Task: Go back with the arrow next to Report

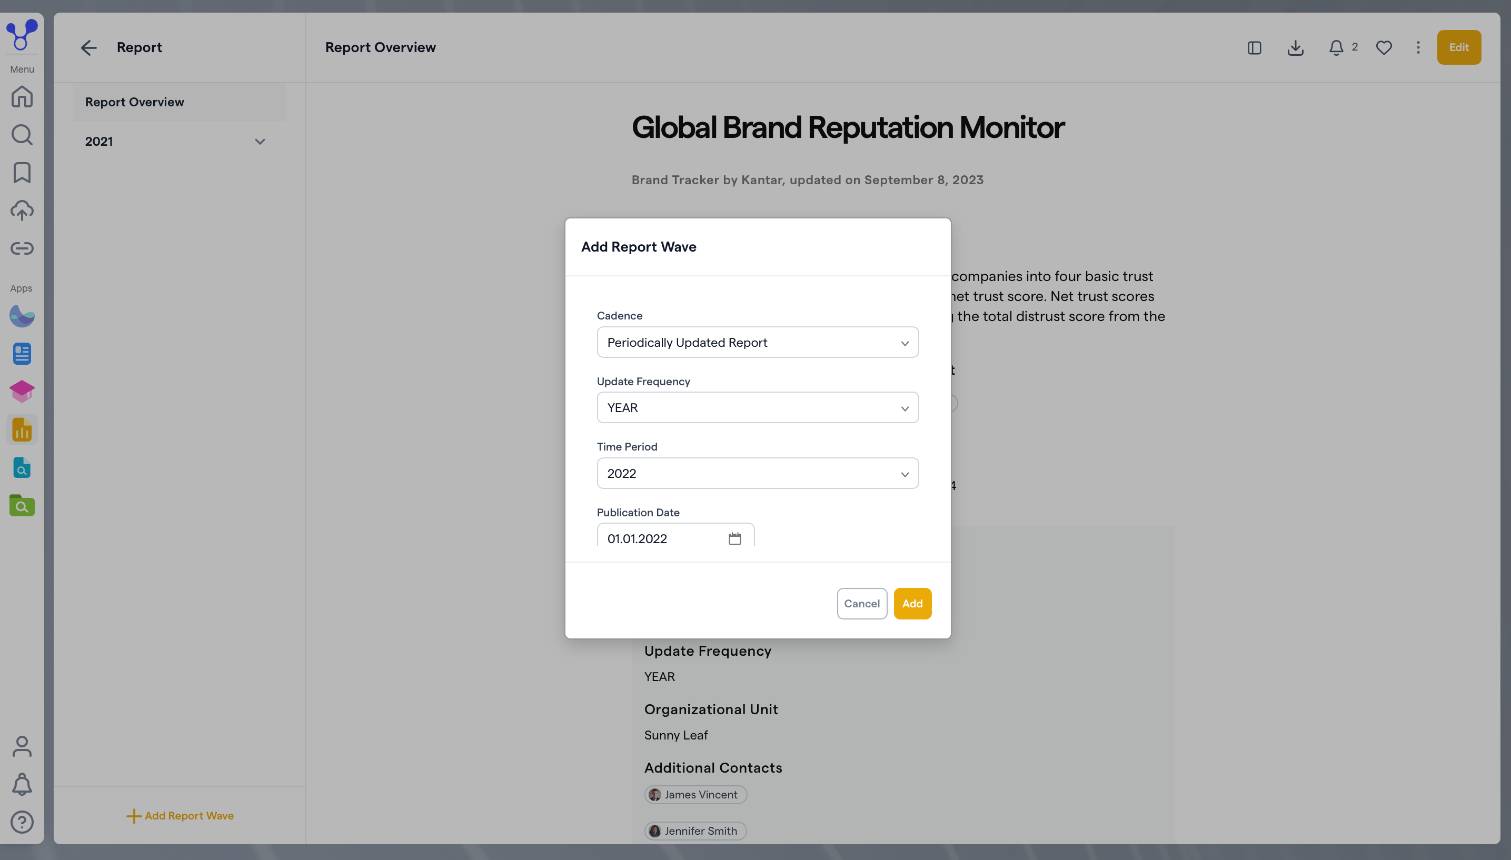Action: (88, 47)
